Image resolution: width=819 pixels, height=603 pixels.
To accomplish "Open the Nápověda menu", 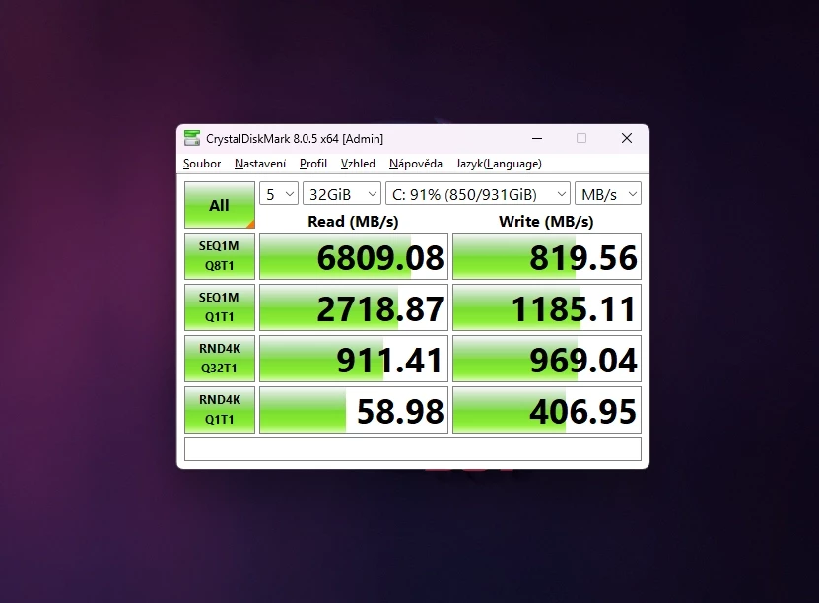I will tap(416, 164).
